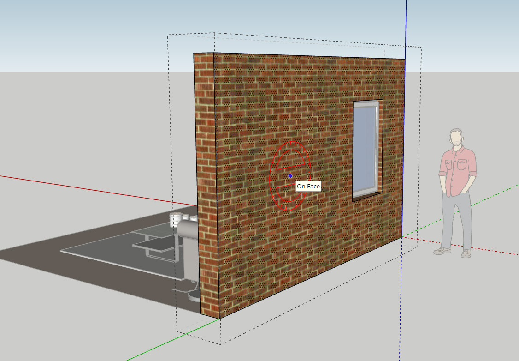This screenshot has width=519, height=361.
Task: Click the solid red axis line
Action: tap(92, 189)
